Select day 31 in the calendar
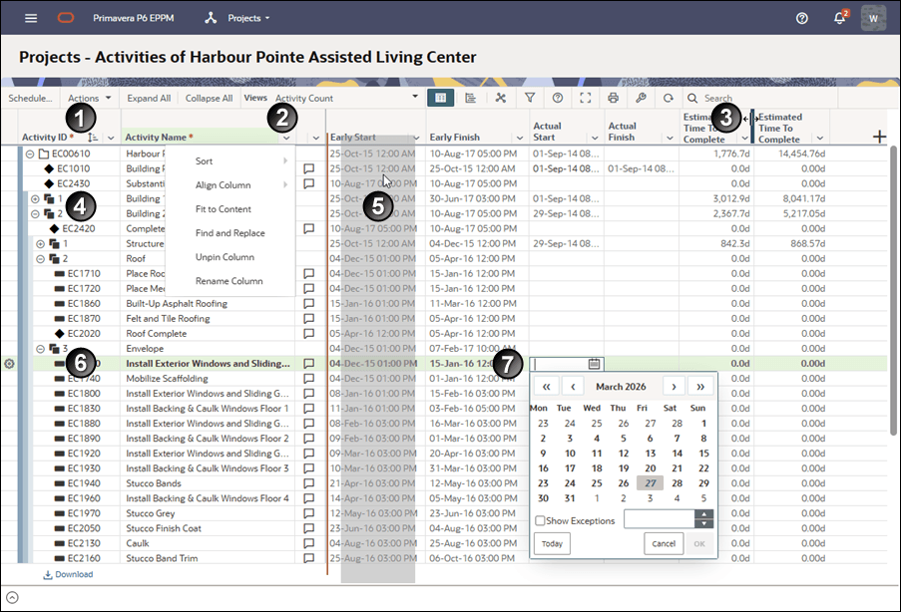 tap(570, 498)
